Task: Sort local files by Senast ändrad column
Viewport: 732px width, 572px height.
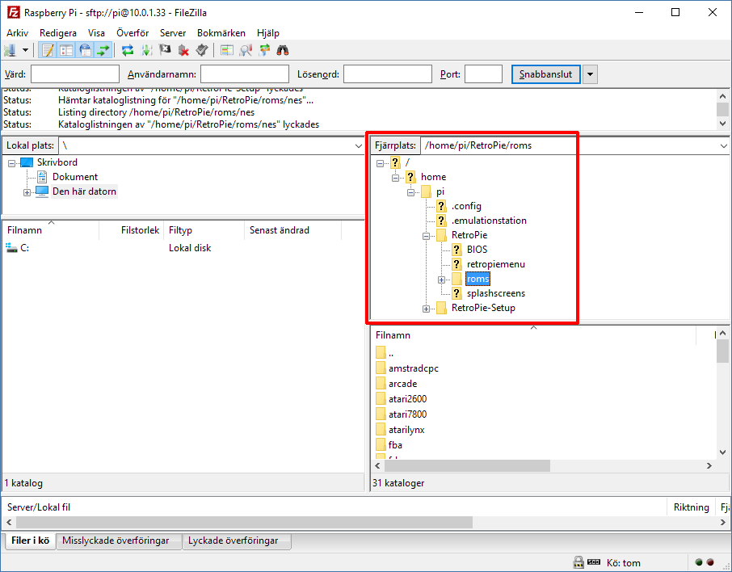Action: point(292,230)
